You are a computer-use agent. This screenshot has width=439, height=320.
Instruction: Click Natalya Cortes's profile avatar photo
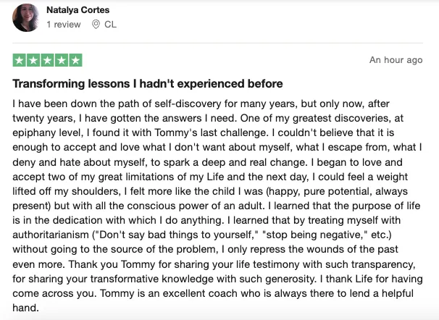pos(27,17)
